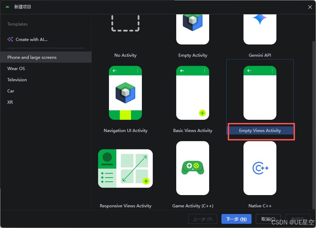Select the Game Activity (C++) thumbnail
The width and height of the screenshot is (316, 228).
[x=193, y=168]
